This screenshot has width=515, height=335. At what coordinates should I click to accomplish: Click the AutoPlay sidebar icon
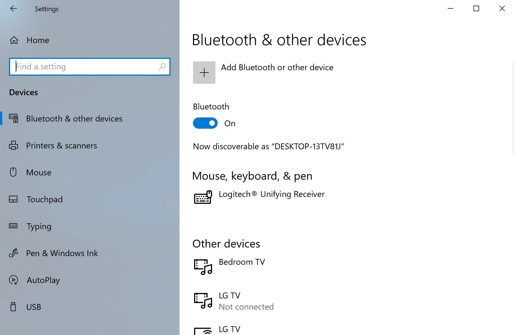pyautogui.click(x=13, y=280)
